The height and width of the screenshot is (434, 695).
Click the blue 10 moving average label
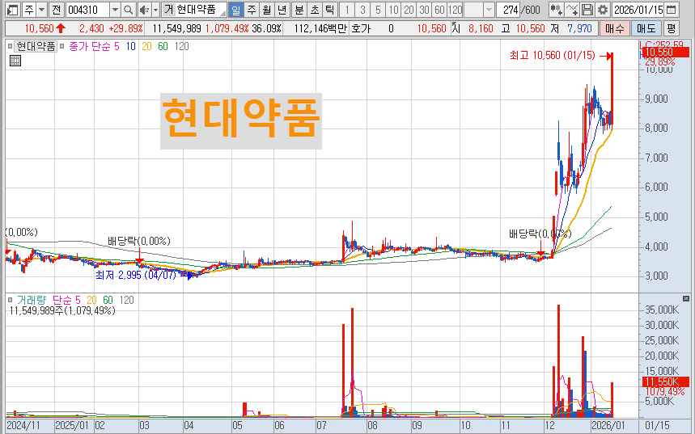tap(131, 46)
